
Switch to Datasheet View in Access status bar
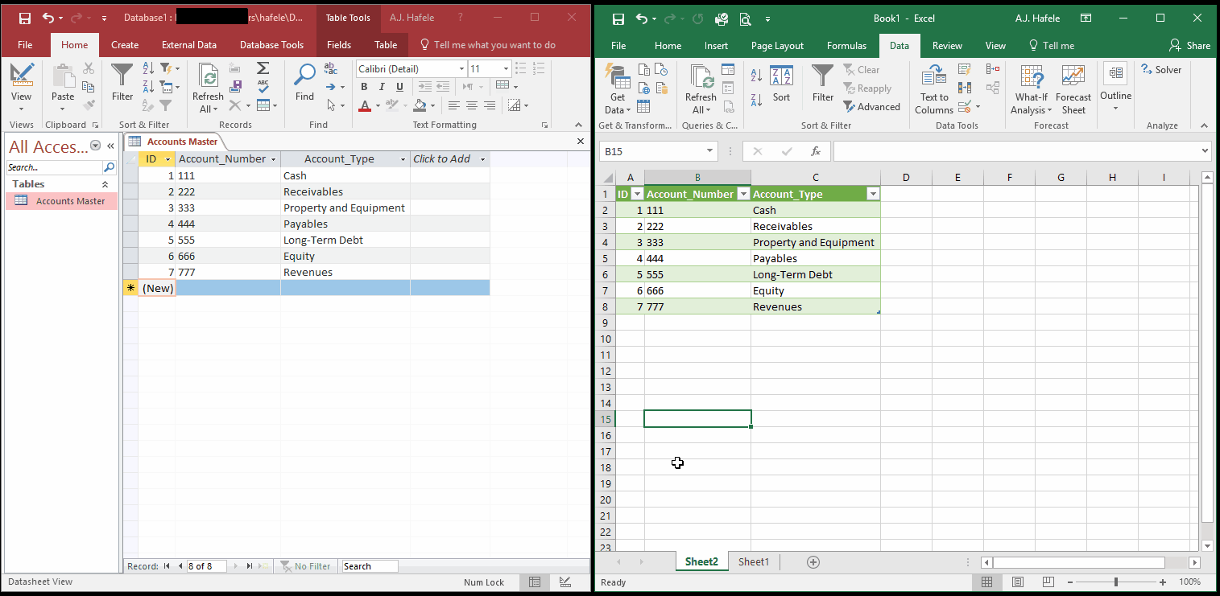pos(535,582)
